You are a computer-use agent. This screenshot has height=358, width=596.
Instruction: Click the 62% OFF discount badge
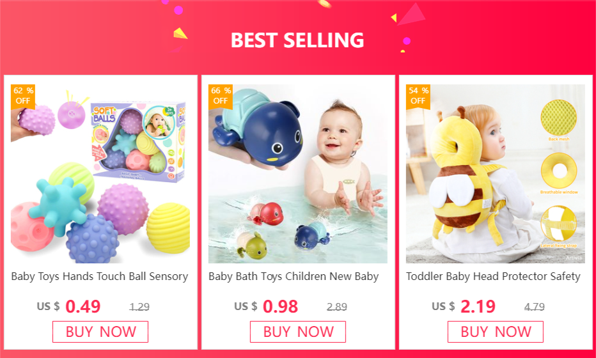23,97
